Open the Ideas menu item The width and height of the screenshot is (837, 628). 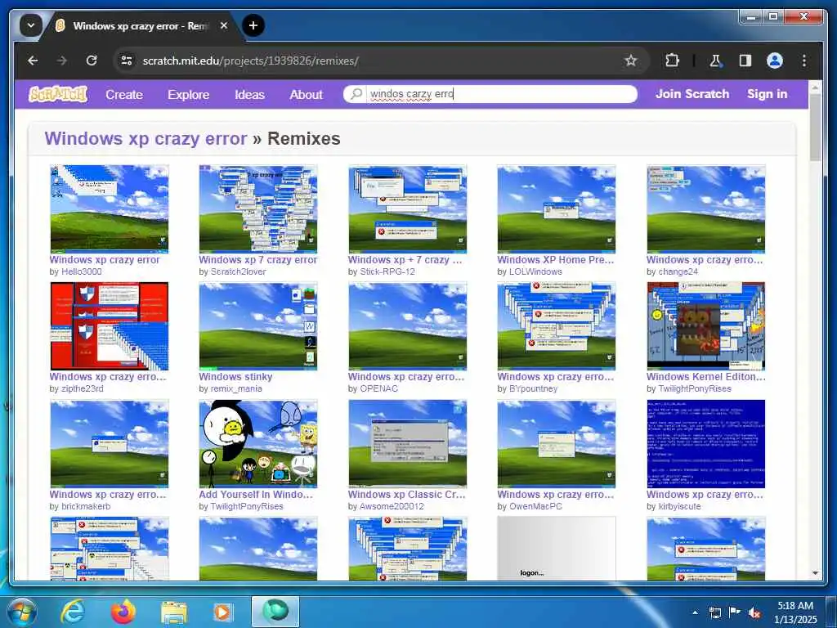click(x=249, y=95)
